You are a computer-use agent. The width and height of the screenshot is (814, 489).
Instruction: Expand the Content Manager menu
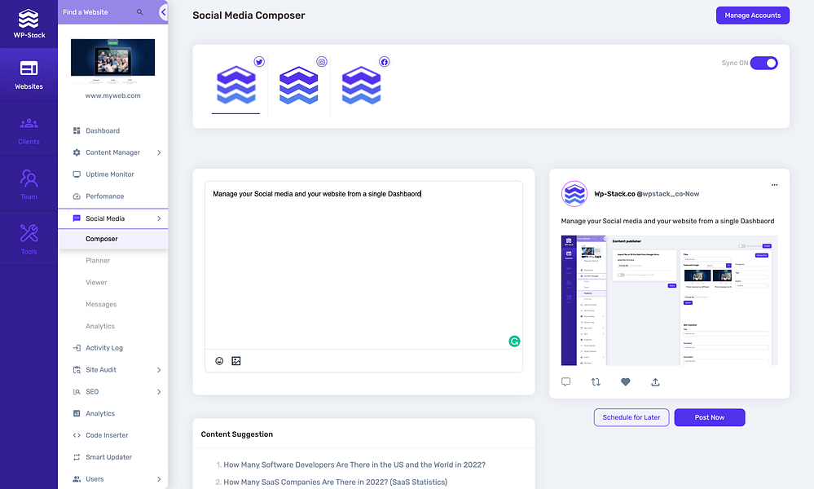pyautogui.click(x=114, y=152)
